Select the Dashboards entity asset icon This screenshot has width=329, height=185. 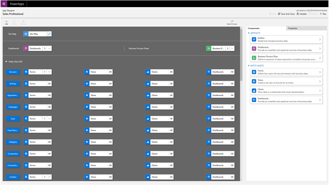click(x=254, y=100)
